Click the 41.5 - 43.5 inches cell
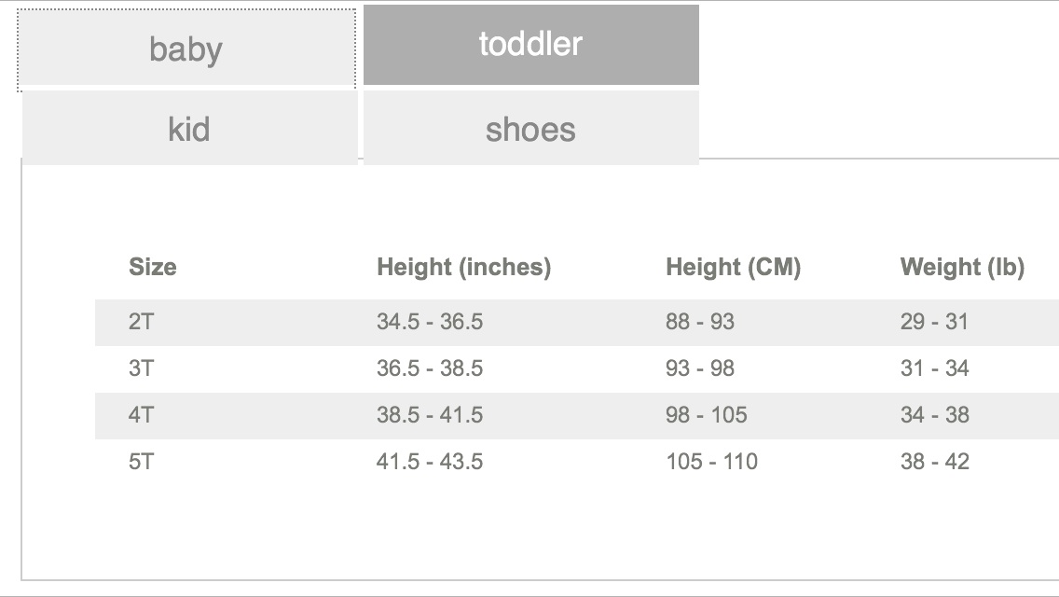 [430, 462]
